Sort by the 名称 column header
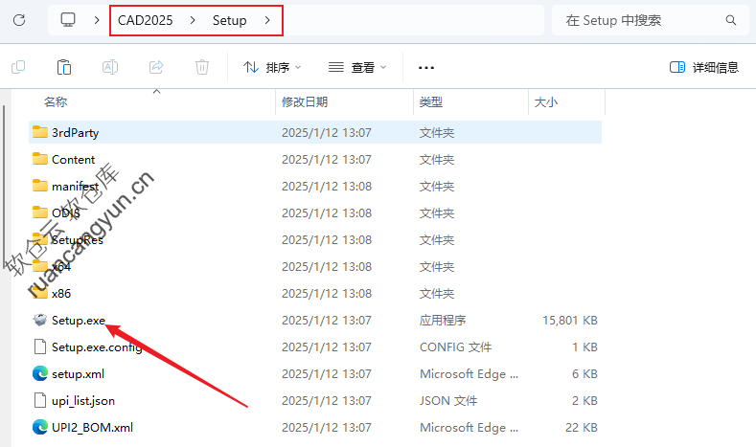This screenshot has height=447, width=756. tap(56, 102)
